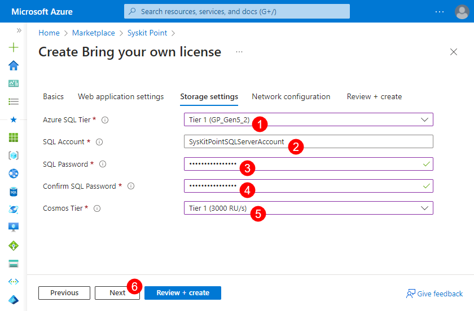Open the Dashboard chart icon in sidebar
Image resolution: width=474 pixels, height=311 pixels.
click(x=14, y=83)
